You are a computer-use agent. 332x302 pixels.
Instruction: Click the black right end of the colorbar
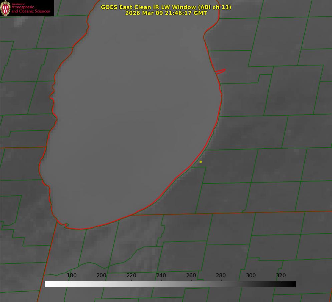click(293, 284)
